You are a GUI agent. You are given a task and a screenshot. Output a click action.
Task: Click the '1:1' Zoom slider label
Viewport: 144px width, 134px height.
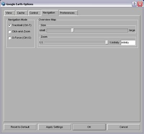coord(41,42)
